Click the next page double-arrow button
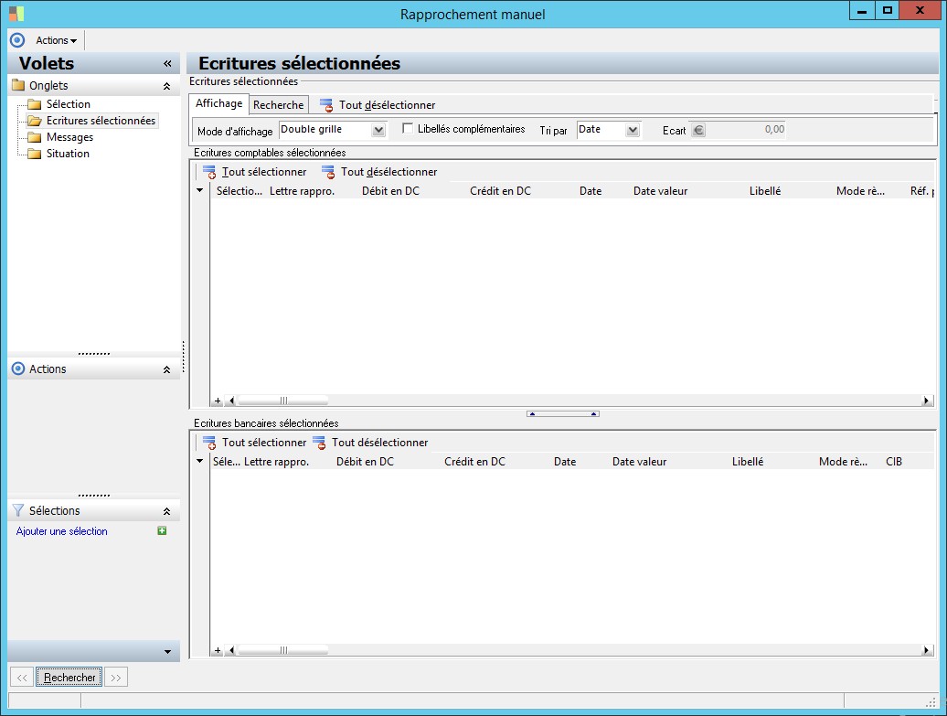947x716 pixels. [x=115, y=678]
